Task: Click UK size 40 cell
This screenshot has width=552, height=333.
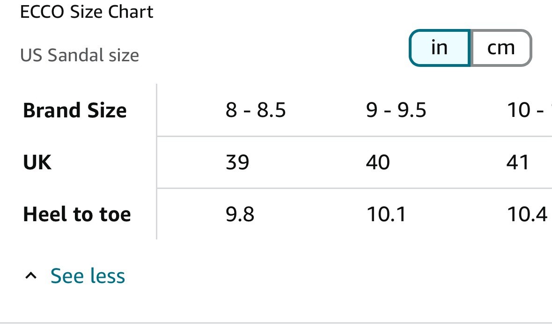Action: pos(378,162)
